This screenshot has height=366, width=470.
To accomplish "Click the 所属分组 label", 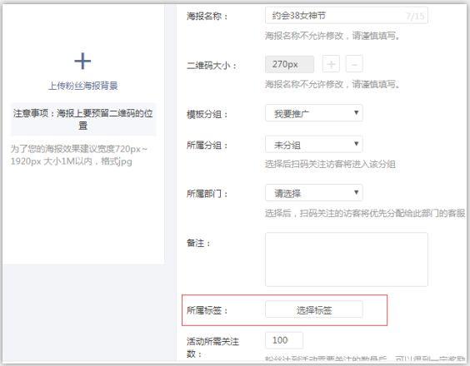I will 207,146.
